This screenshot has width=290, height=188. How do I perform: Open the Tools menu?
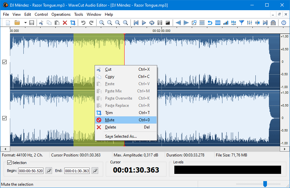click(79, 14)
